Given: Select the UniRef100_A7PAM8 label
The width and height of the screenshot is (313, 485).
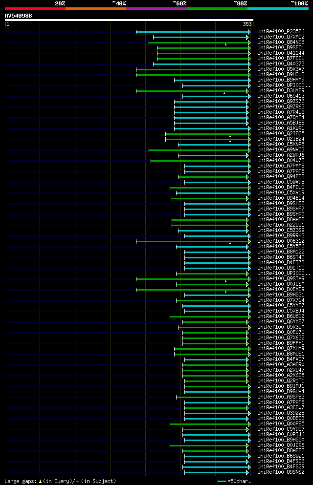Looking at the screenshot, I should click(281, 166).
